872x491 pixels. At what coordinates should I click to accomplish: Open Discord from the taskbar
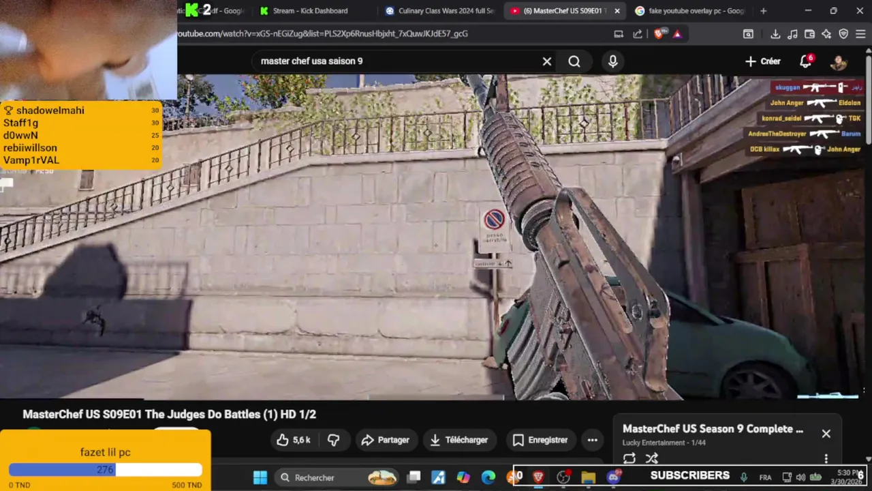pos(613,477)
